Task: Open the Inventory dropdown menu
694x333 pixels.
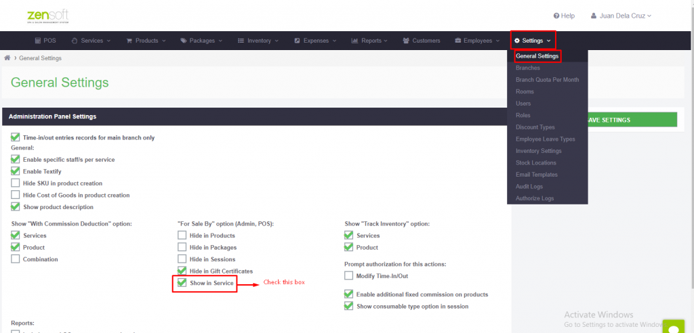Action: point(258,41)
